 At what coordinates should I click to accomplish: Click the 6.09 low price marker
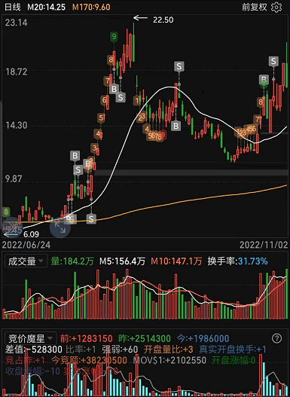click(32, 234)
